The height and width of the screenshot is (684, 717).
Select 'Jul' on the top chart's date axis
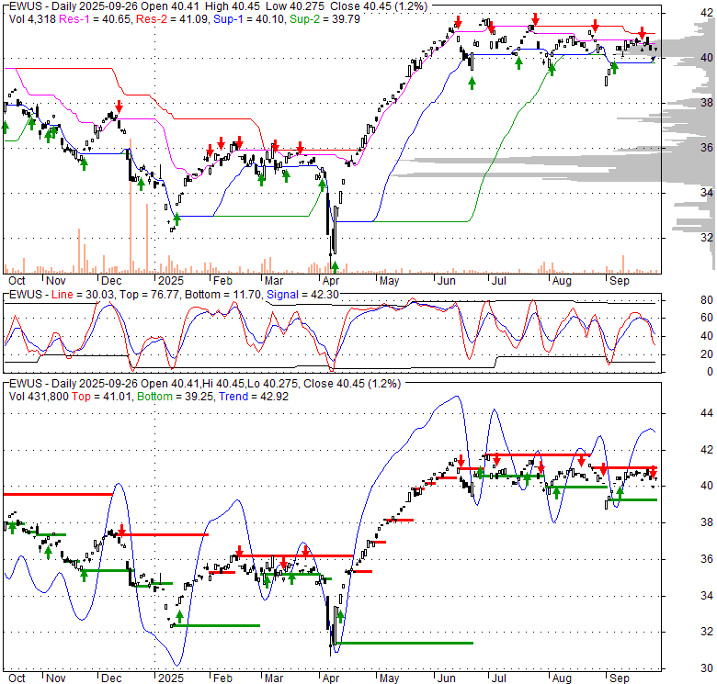(498, 281)
